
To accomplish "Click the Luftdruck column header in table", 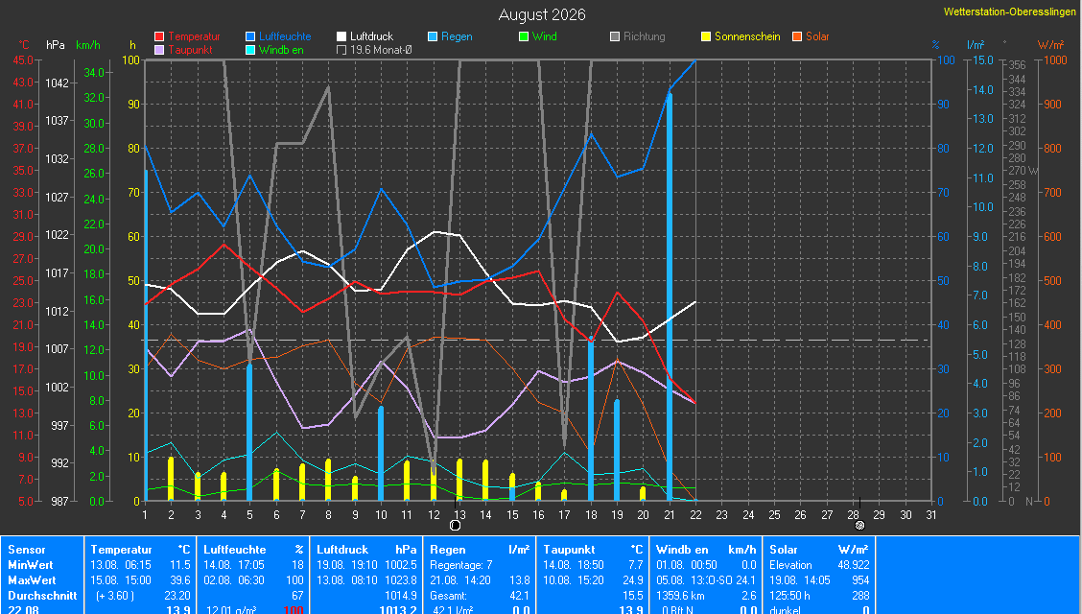I will pyautogui.click(x=342, y=550).
